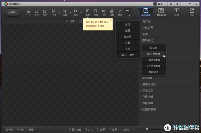Expand the 数码补光 panel

pos(169,40)
